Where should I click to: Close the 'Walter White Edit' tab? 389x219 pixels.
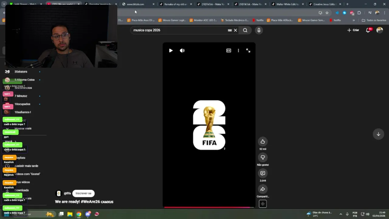pyautogui.click(x=303, y=4)
